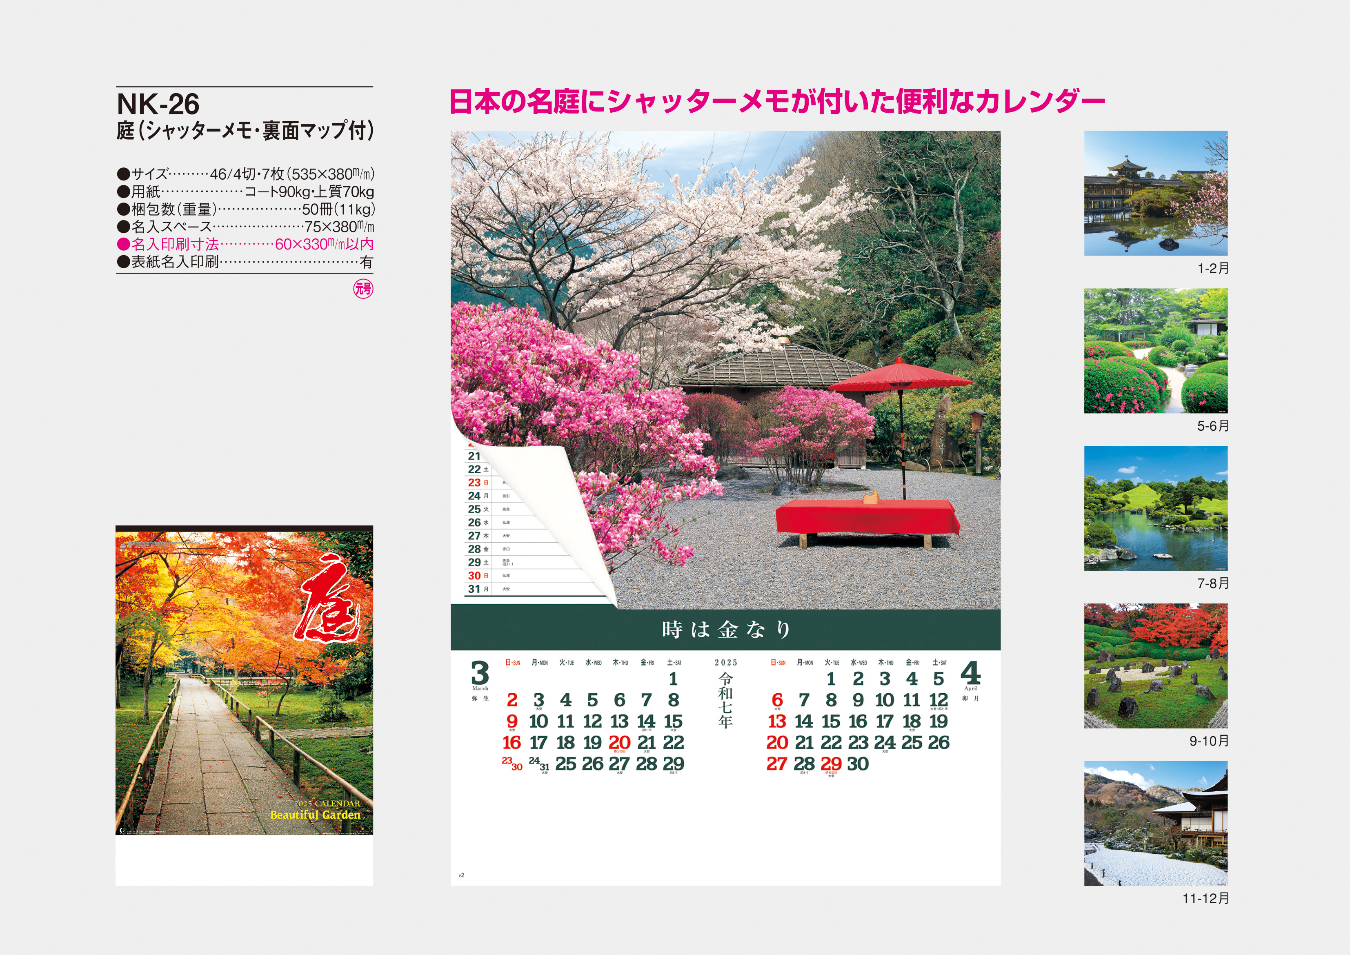
Task: Click the Beautiful Garden cover text
Action: pyautogui.click(x=315, y=815)
